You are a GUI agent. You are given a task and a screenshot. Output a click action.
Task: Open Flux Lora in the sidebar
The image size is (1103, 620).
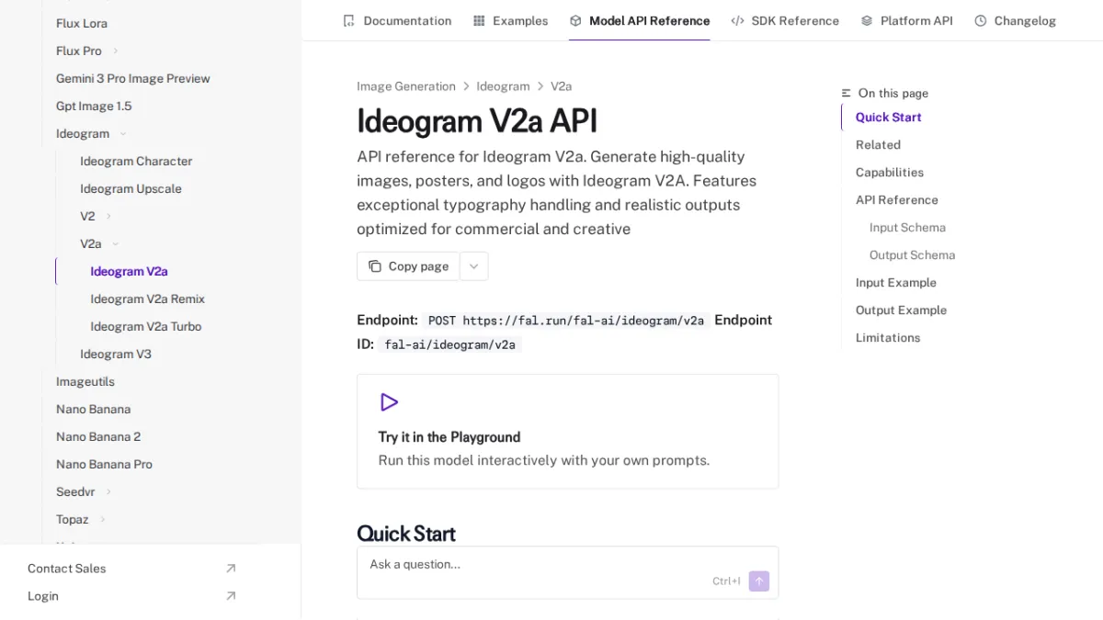click(82, 23)
